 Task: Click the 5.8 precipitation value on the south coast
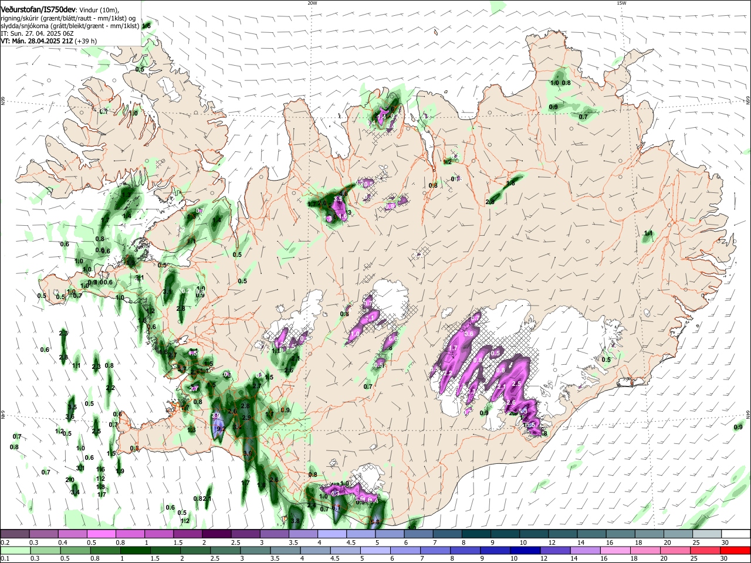coord(375,521)
